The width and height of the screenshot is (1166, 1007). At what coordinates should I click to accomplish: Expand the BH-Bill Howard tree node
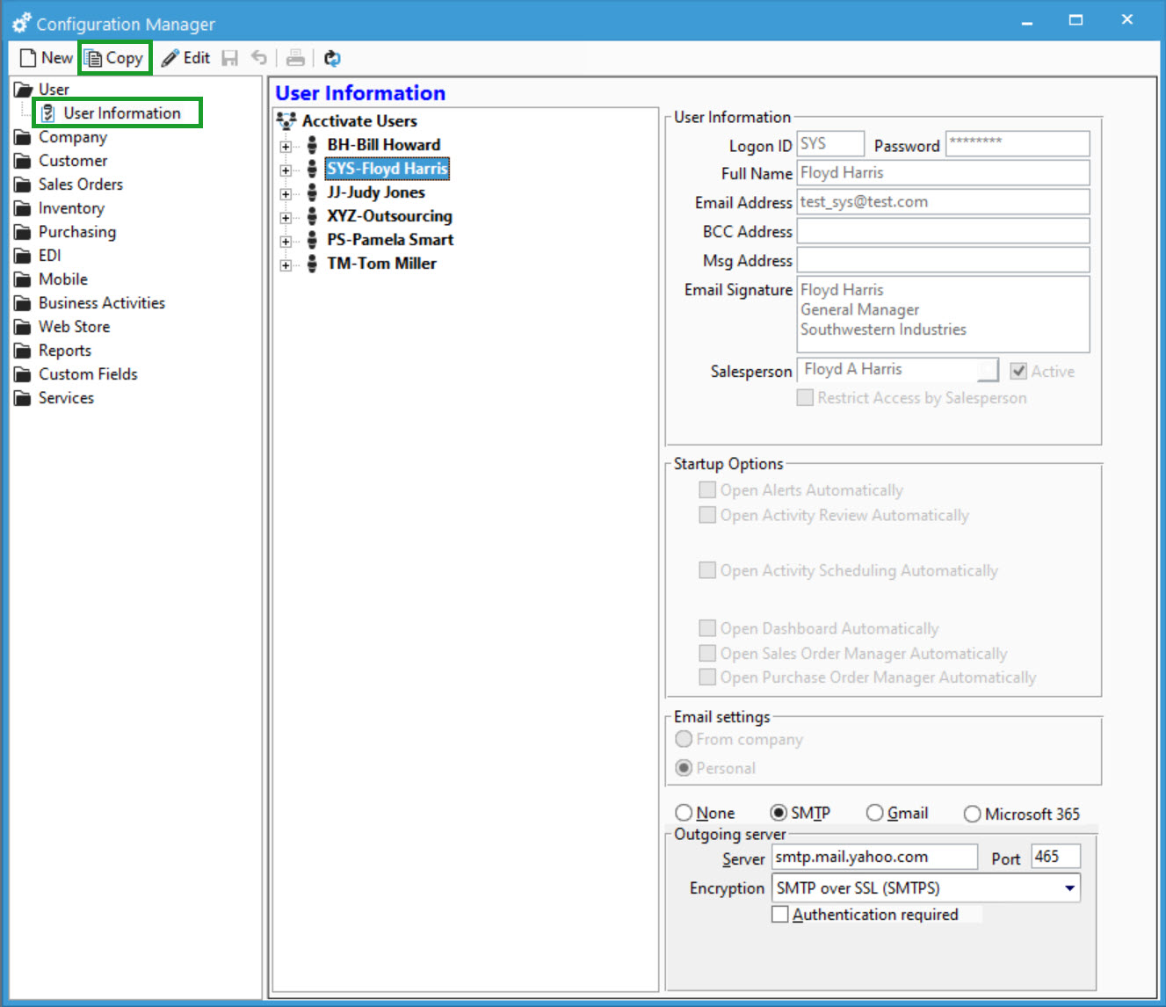click(285, 145)
